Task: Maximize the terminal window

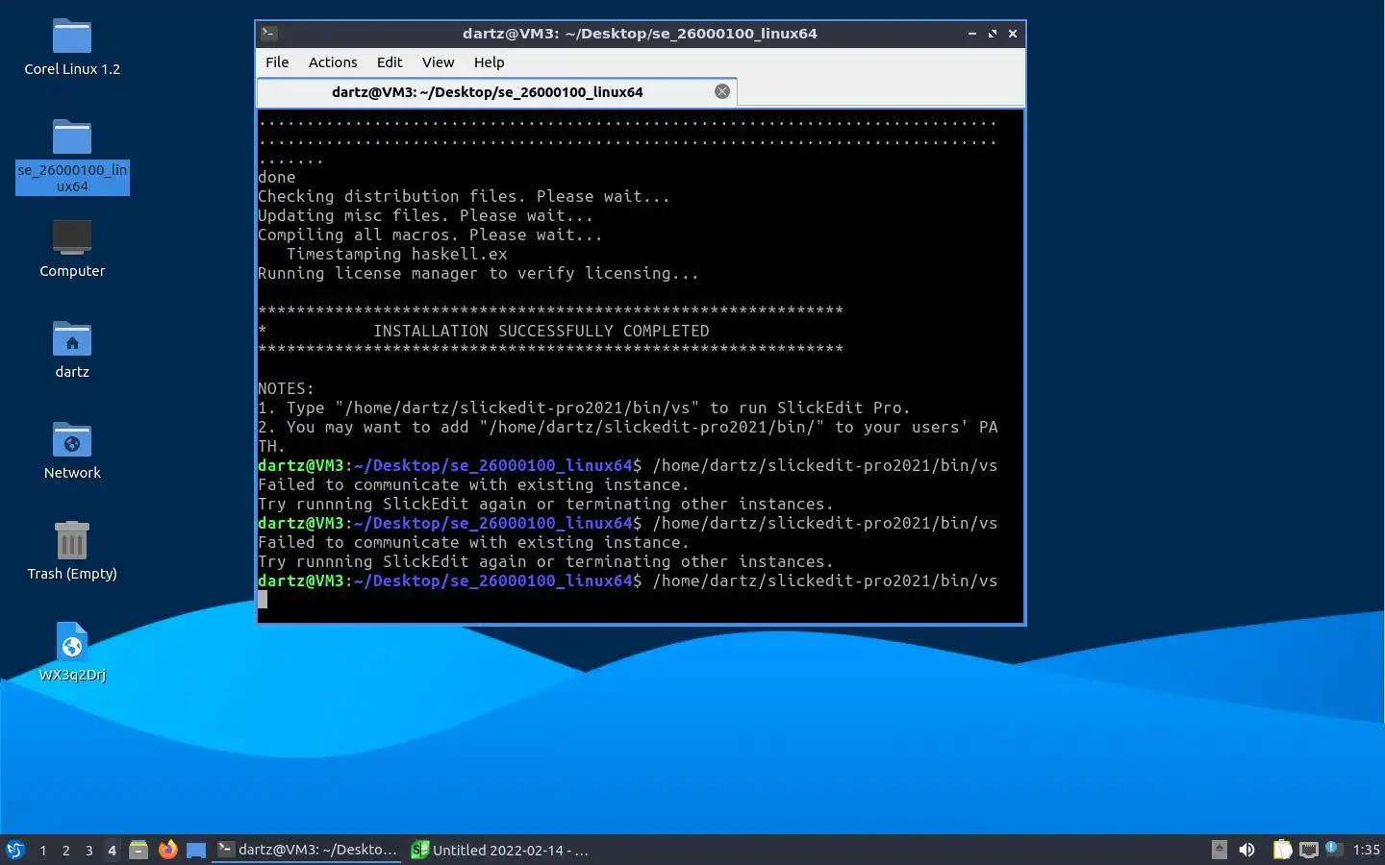Action: point(993,34)
